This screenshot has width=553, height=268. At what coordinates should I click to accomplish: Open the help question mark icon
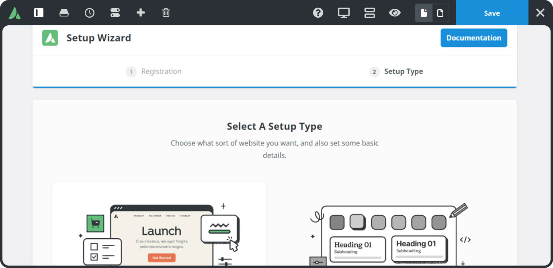[318, 13]
